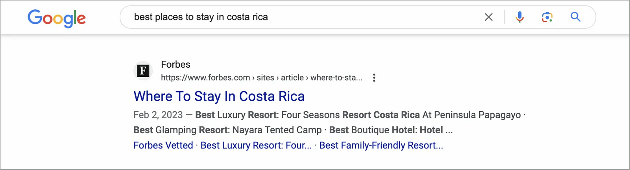Open the "Best Luxury Resort: Four..." sitelink
Screen dimensions: 630x170
tap(256, 145)
